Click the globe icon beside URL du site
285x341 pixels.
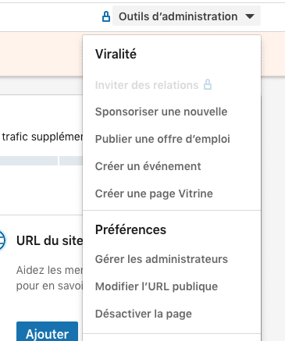(2, 240)
